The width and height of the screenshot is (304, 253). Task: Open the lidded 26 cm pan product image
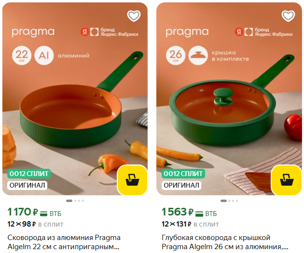(229, 99)
